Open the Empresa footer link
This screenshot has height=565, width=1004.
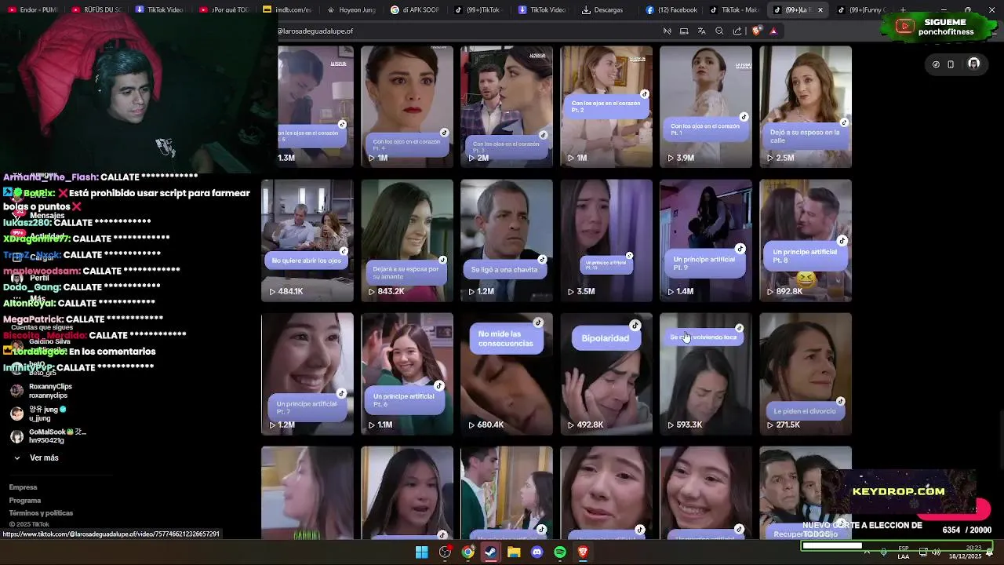pyautogui.click(x=23, y=487)
